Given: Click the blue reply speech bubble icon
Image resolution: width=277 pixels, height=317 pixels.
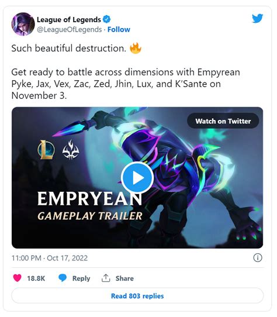Looking at the screenshot, I should (63, 278).
